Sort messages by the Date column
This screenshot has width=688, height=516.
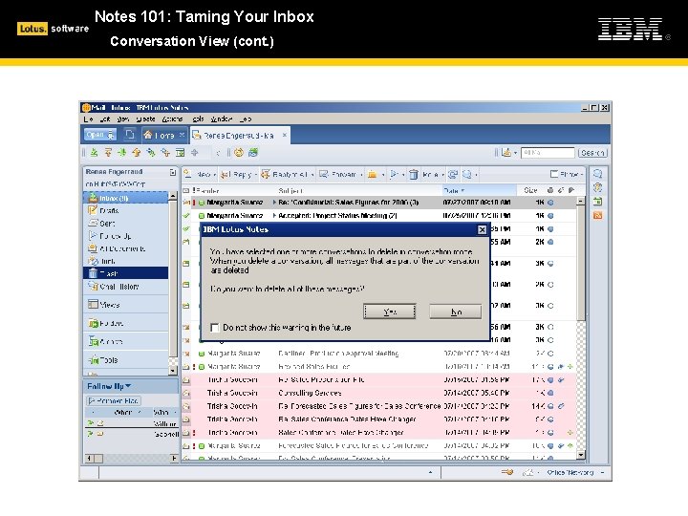pyautogui.click(x=479, y=190)
